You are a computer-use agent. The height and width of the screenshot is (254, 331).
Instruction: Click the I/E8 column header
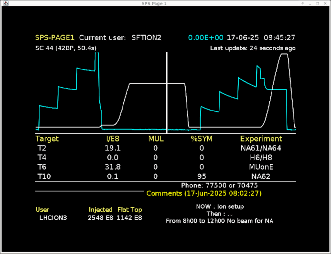(x=112, y=139)
